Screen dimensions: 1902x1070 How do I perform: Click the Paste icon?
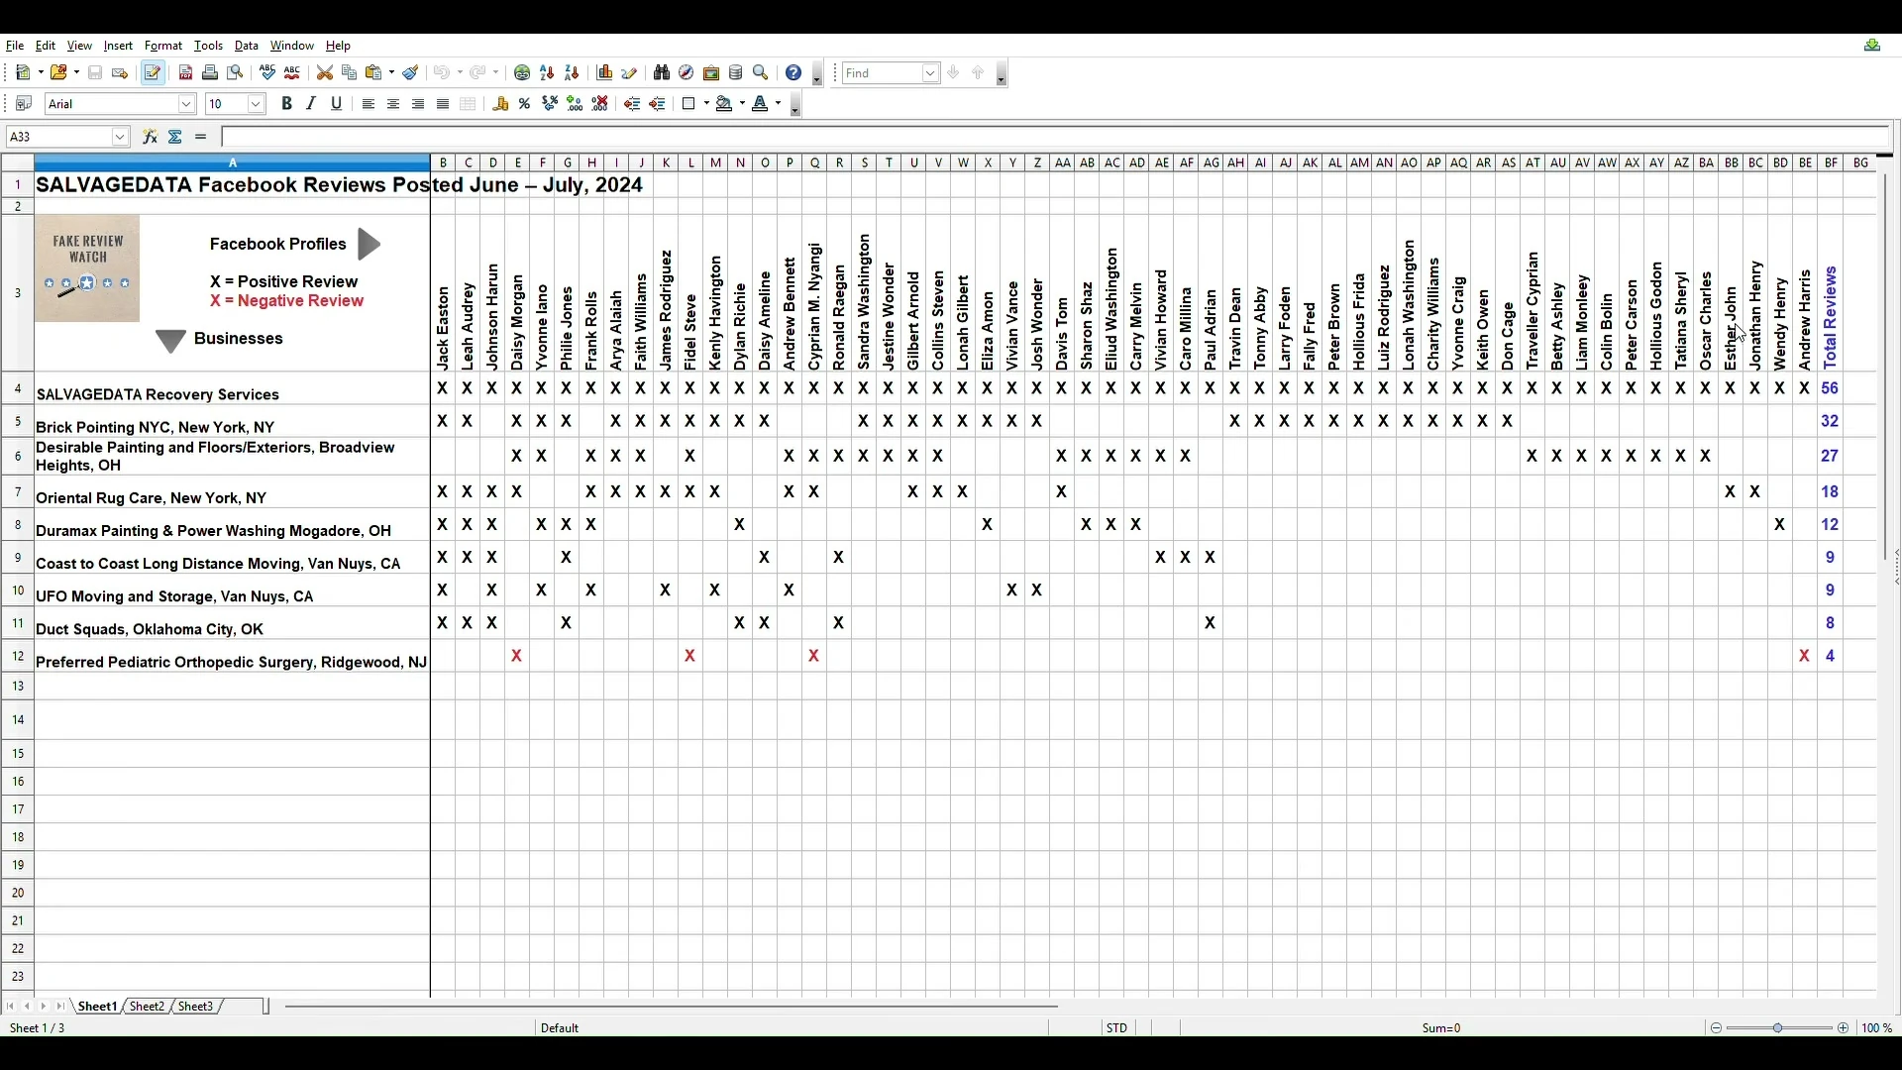point(374,73)
